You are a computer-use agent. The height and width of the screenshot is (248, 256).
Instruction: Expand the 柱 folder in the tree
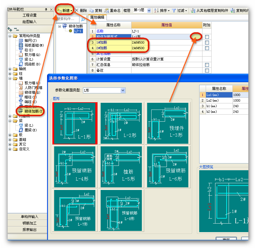[10, 74]
